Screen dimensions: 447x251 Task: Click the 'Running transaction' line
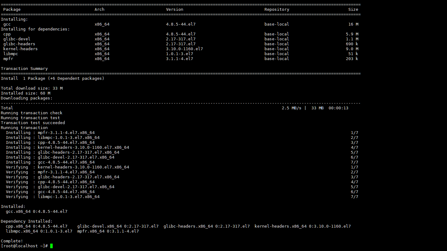point(24,128)
